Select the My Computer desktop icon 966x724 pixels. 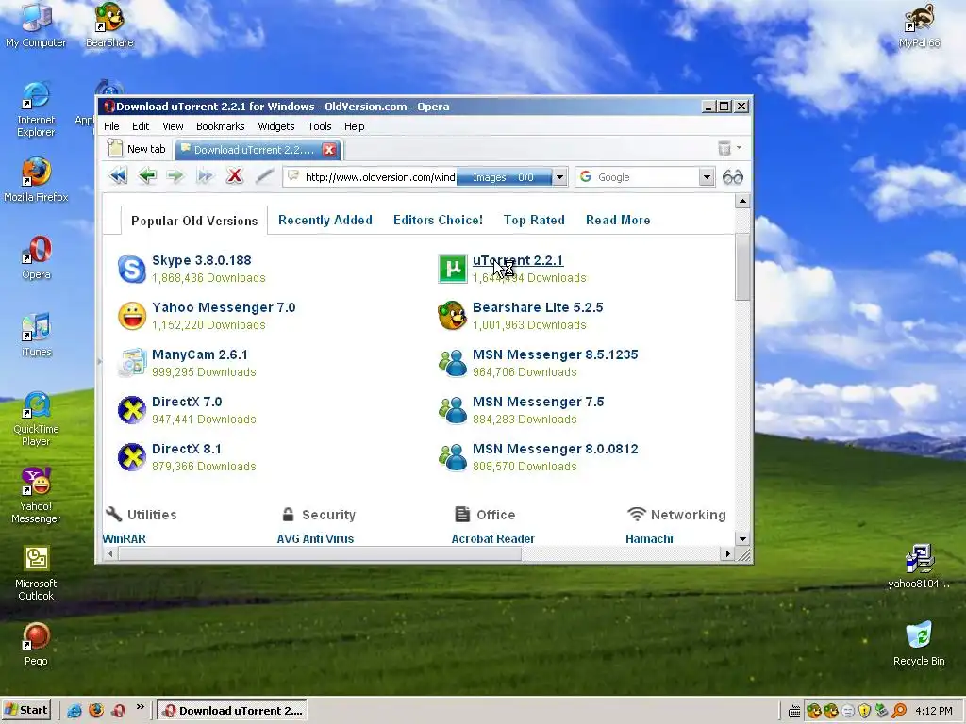pos(36,25)
